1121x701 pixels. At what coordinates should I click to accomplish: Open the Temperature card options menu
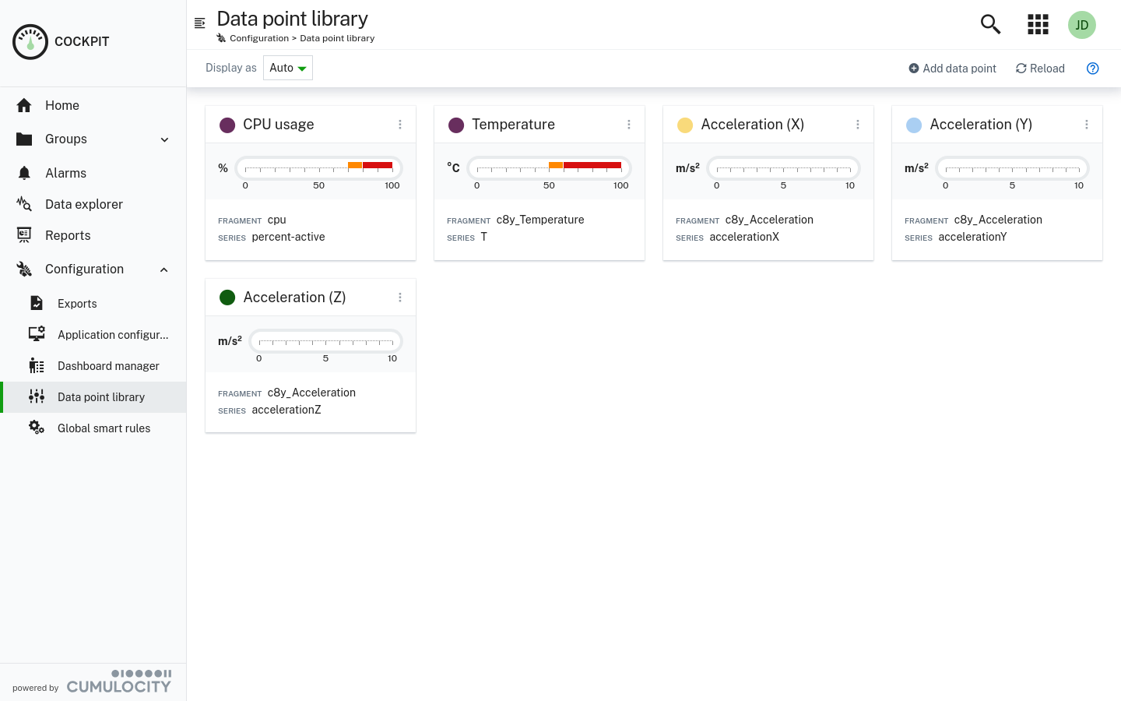tap(629, 125)
